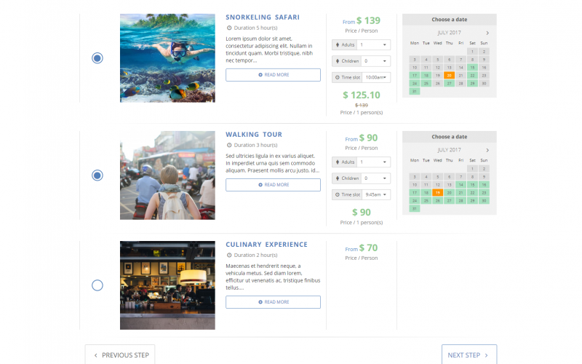
Task: Click the time slot clock icon in Walking Tour
Action: click(x=338, y=194)
